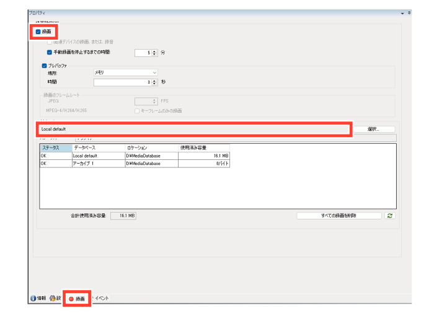Image resolution: width=439 pixels, height=313 pixels.
Task: Switch to the 設定 tab
Action: point(55,298)
